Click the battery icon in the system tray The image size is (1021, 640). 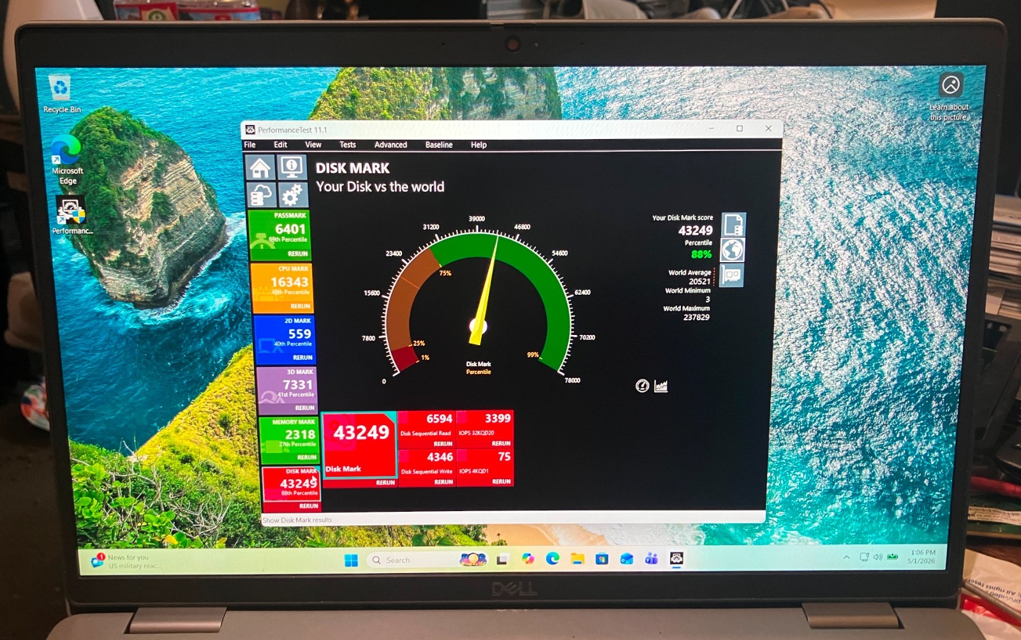click(x=893, y=557)
